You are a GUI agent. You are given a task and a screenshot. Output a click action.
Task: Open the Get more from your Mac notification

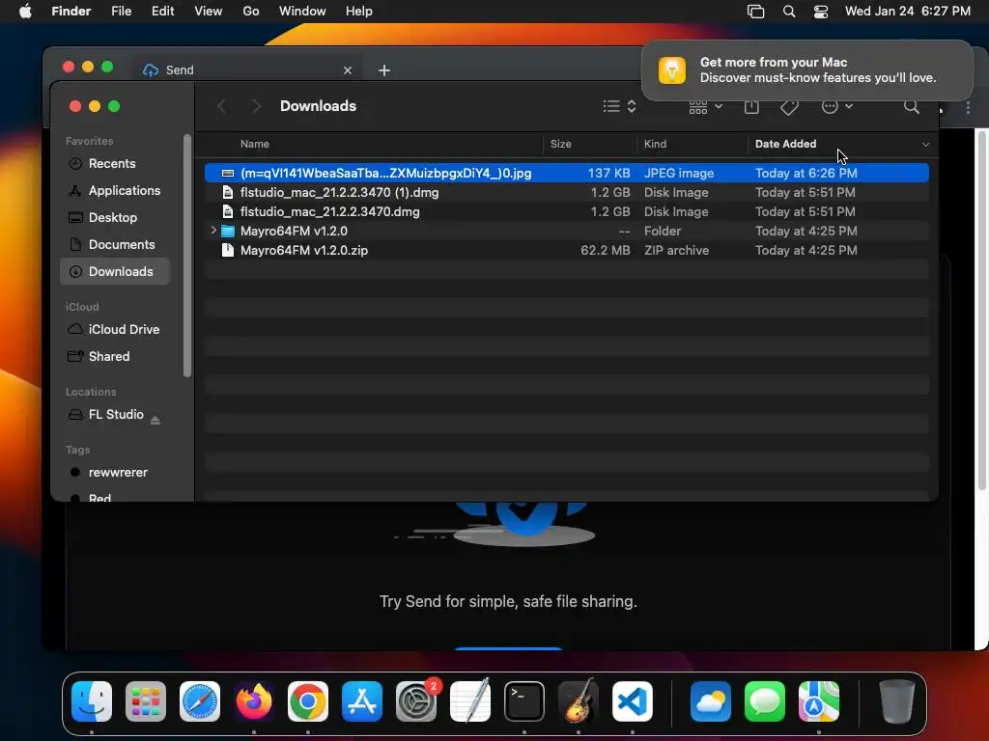pyautogui.click(x=806, y=69)
